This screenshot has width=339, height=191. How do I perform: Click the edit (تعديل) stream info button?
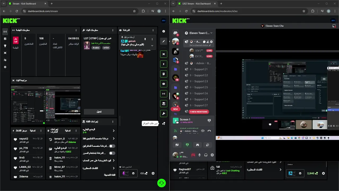pos(99,112)
